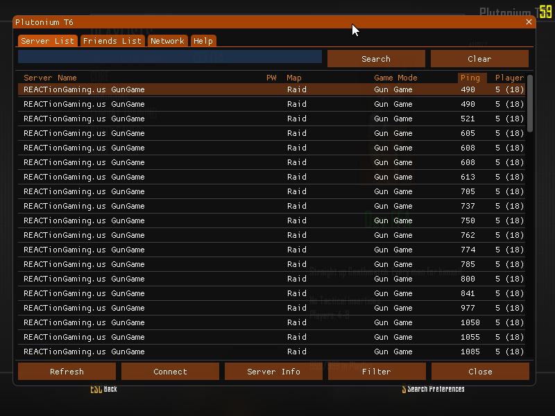555x416 pixels.
Task: Connect to the selected server
Action: [170, 372]
